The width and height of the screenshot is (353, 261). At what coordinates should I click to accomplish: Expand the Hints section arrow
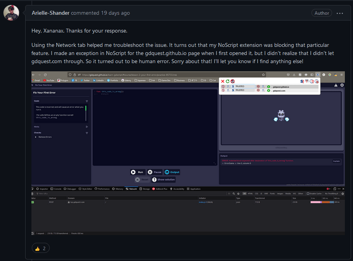tap(87, 127)
